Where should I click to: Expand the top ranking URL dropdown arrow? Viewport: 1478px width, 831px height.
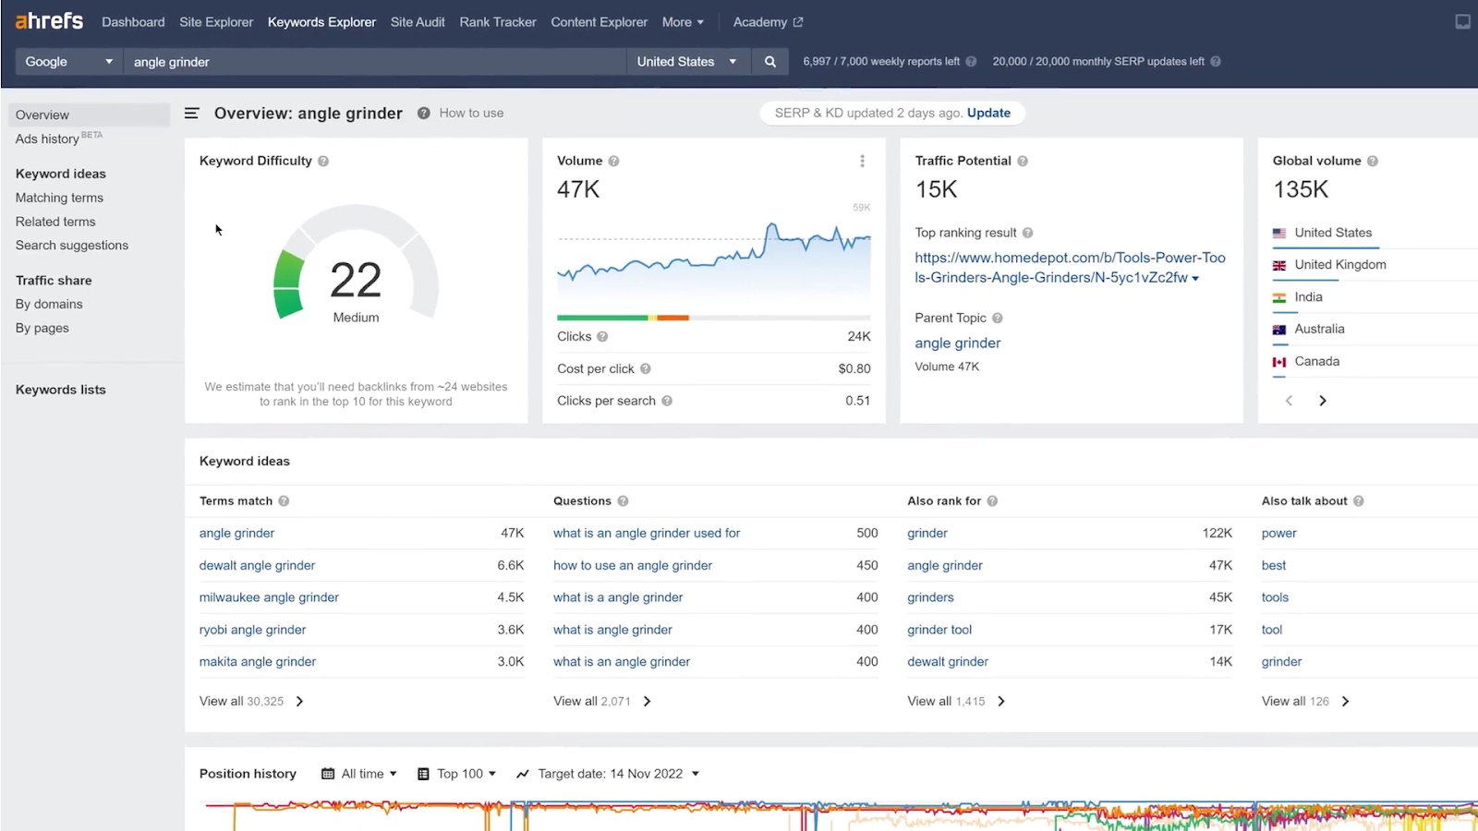point(1195,278)
